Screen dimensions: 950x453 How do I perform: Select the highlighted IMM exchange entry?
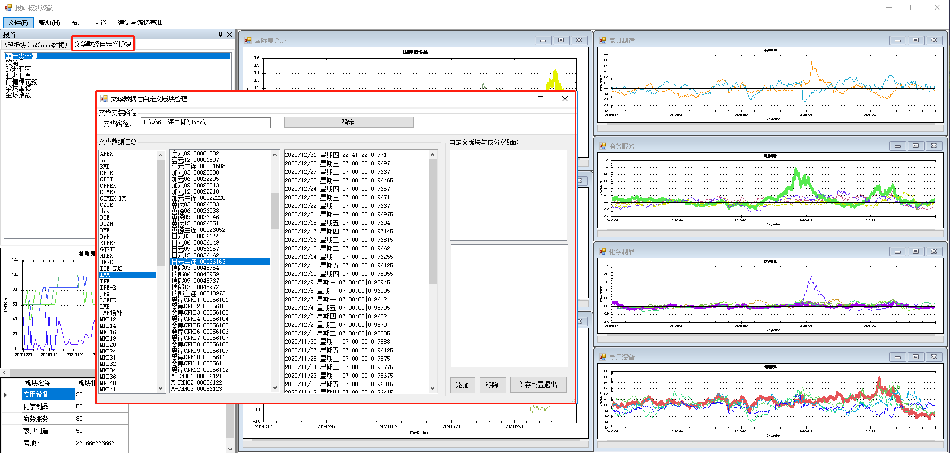(x=127, y=275)
